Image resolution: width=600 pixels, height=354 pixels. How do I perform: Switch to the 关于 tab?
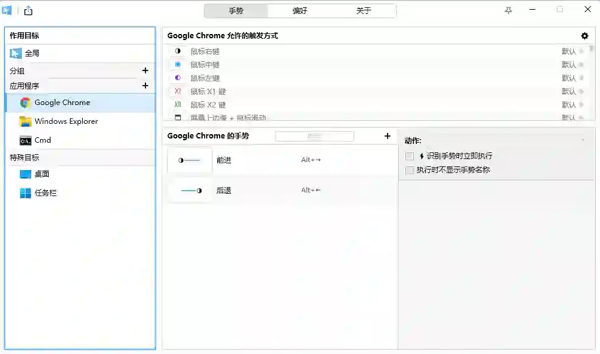pos(363,11)
